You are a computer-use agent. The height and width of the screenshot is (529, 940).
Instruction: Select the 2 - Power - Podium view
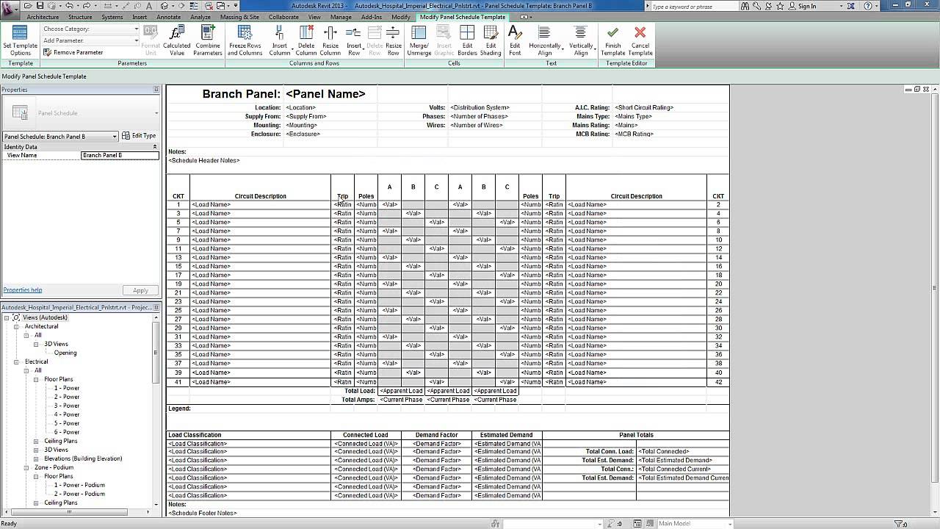tap(79, 494)
